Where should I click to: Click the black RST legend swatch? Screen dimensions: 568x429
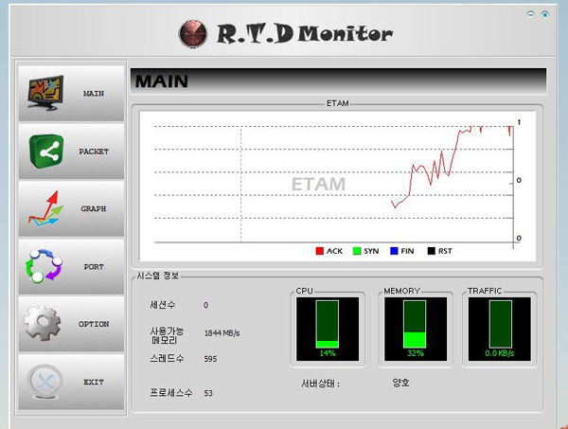431,251
